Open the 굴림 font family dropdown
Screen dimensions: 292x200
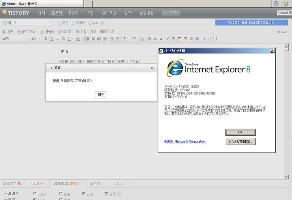(x=15, y=39)
